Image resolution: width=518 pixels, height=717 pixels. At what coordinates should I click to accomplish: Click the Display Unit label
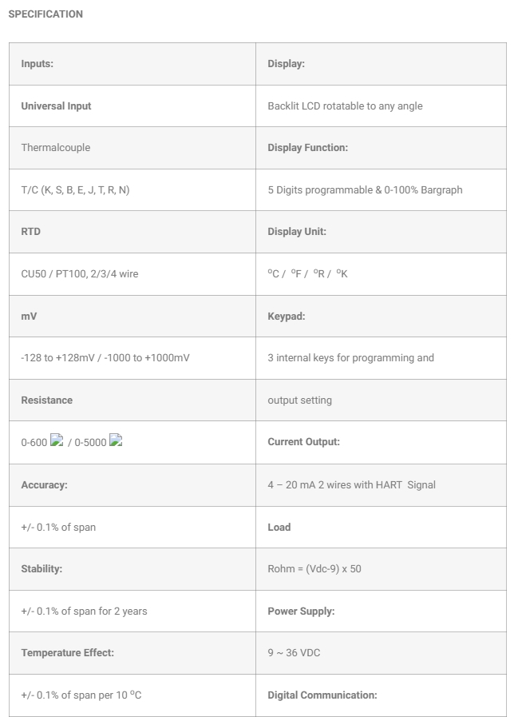point(297,232)
